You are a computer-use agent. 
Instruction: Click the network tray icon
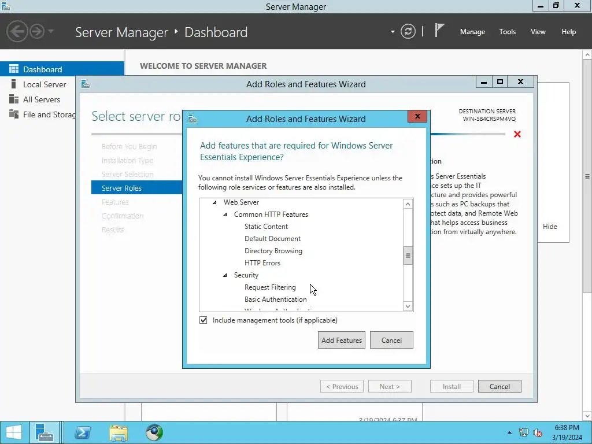coord(523,432)
